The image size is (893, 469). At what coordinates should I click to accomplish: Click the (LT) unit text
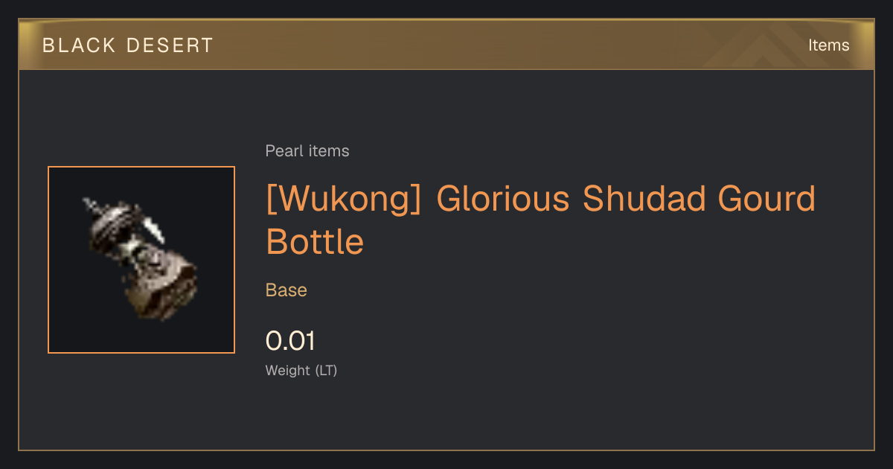pos(326,371)
